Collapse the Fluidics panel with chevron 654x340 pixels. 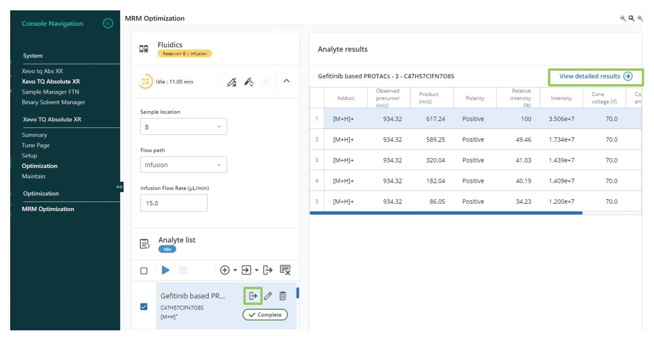tap(286, 81)
